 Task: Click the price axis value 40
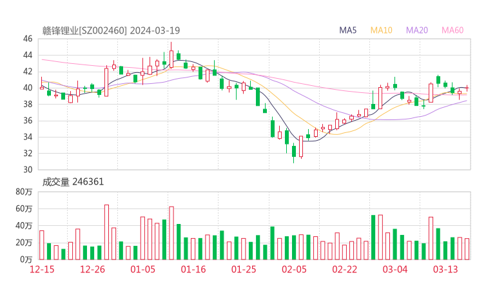click(x=28, y=88)
